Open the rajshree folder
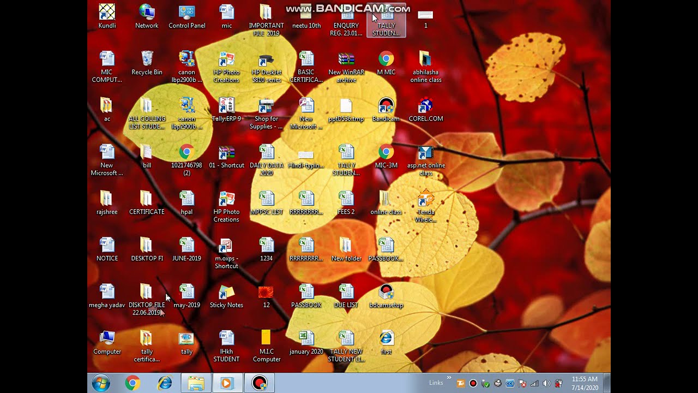 107,203
